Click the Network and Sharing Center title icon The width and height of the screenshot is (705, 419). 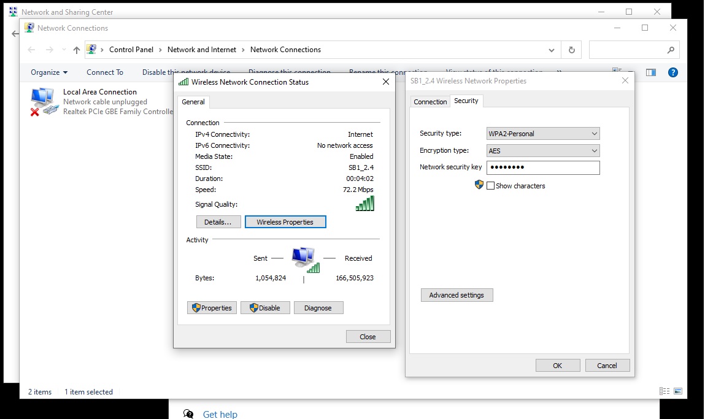click(x=13, y=12)
